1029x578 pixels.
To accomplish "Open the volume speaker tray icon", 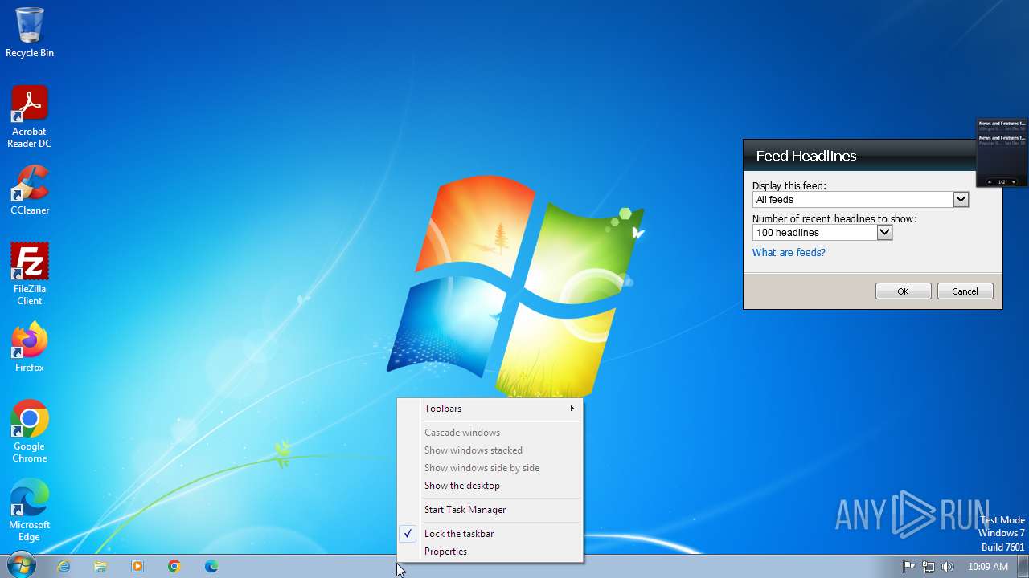I will (x=948, y=566).
